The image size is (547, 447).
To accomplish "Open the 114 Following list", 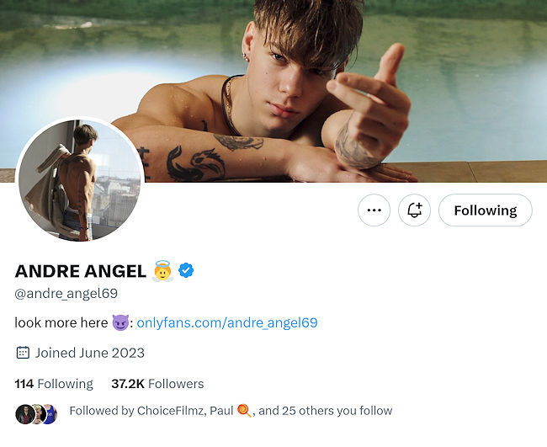I will click(54, 384).
